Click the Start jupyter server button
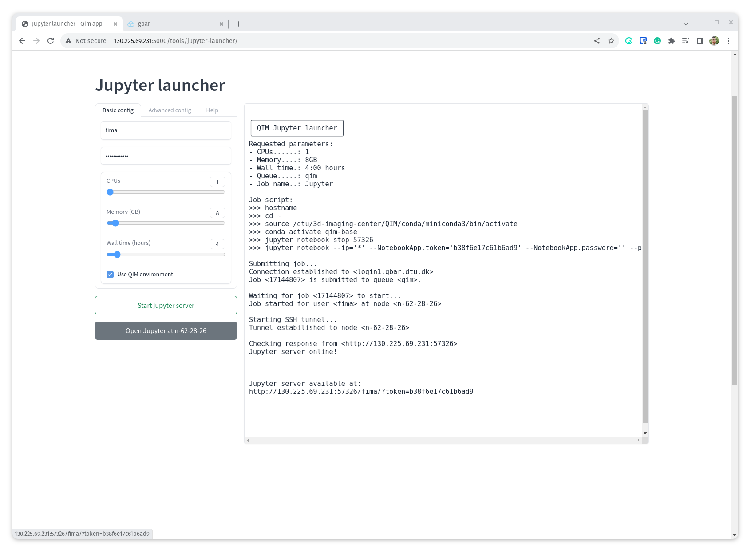The width and height of the screenshot is (755, 558). coord(166,305)
